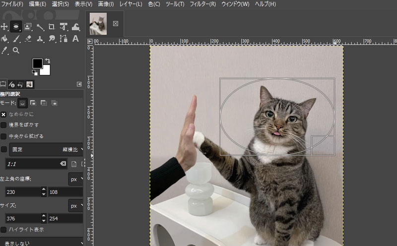Screen dimensions: 397x246
Task: Clear the 1:1 ratio field
Action: coord(63,164)
